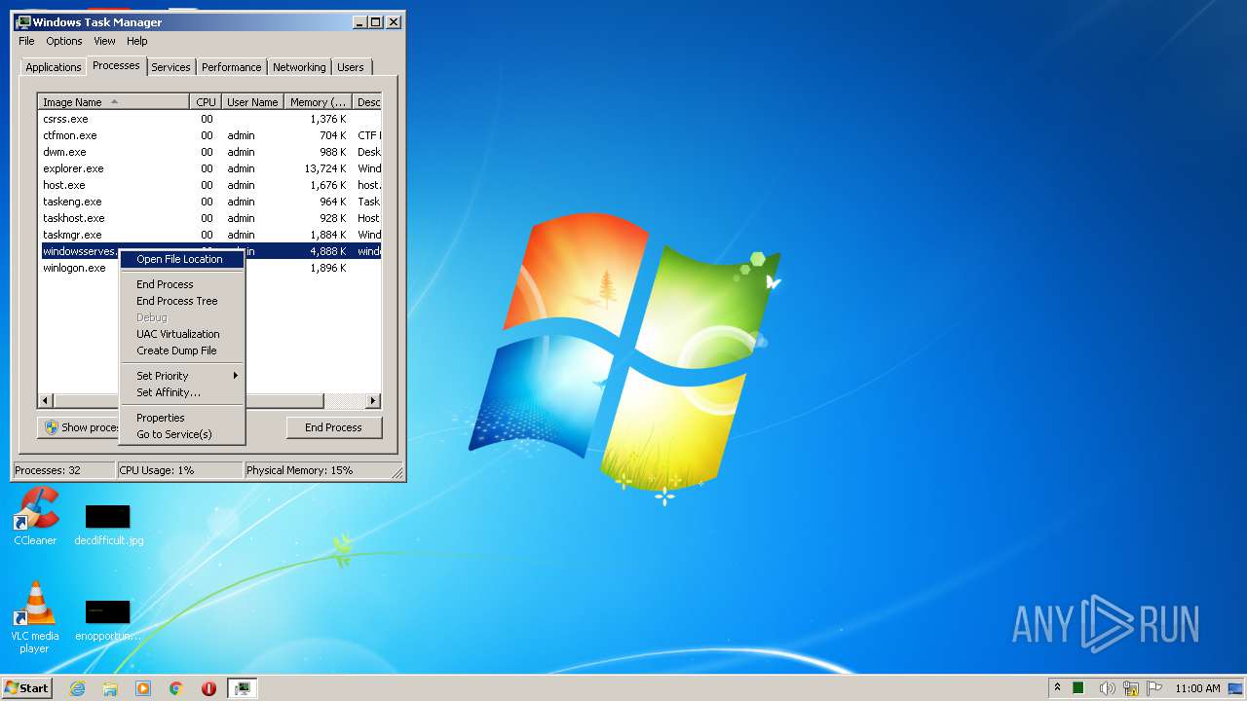Choose Open File Location in context menu
1247x701 pixels.
point(181,259)
